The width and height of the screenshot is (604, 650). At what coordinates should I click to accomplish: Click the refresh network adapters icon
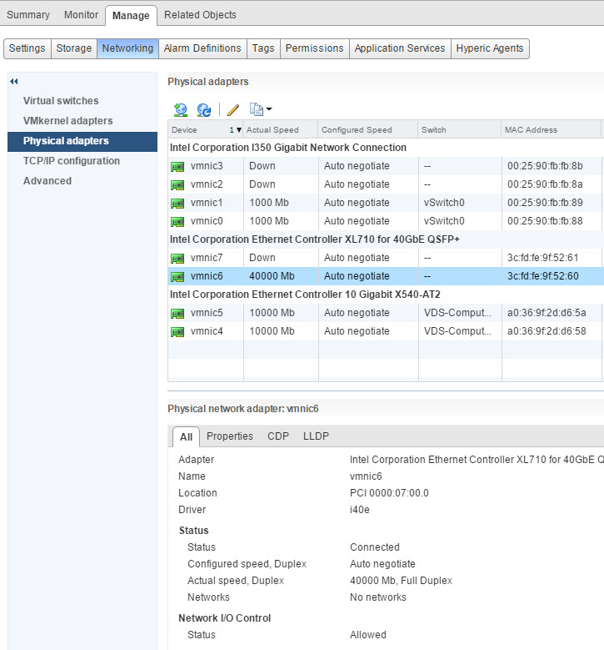(204, 110)
